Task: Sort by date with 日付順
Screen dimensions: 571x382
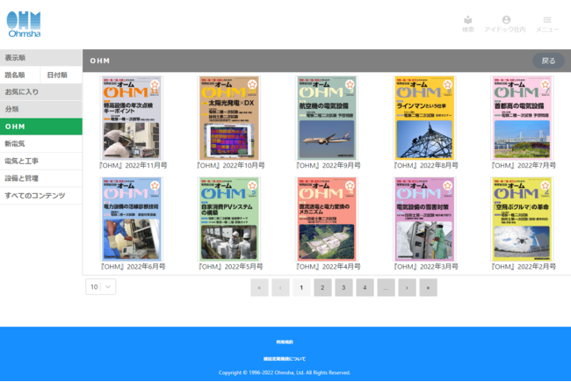Action: pos(61,75)
